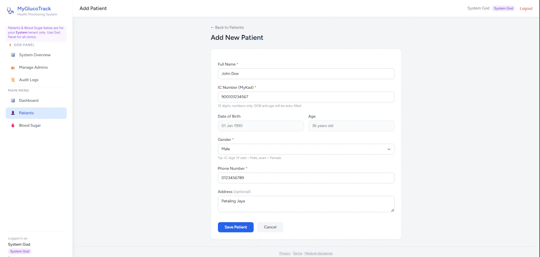Click the Patients person icon

tap(13, 113)
